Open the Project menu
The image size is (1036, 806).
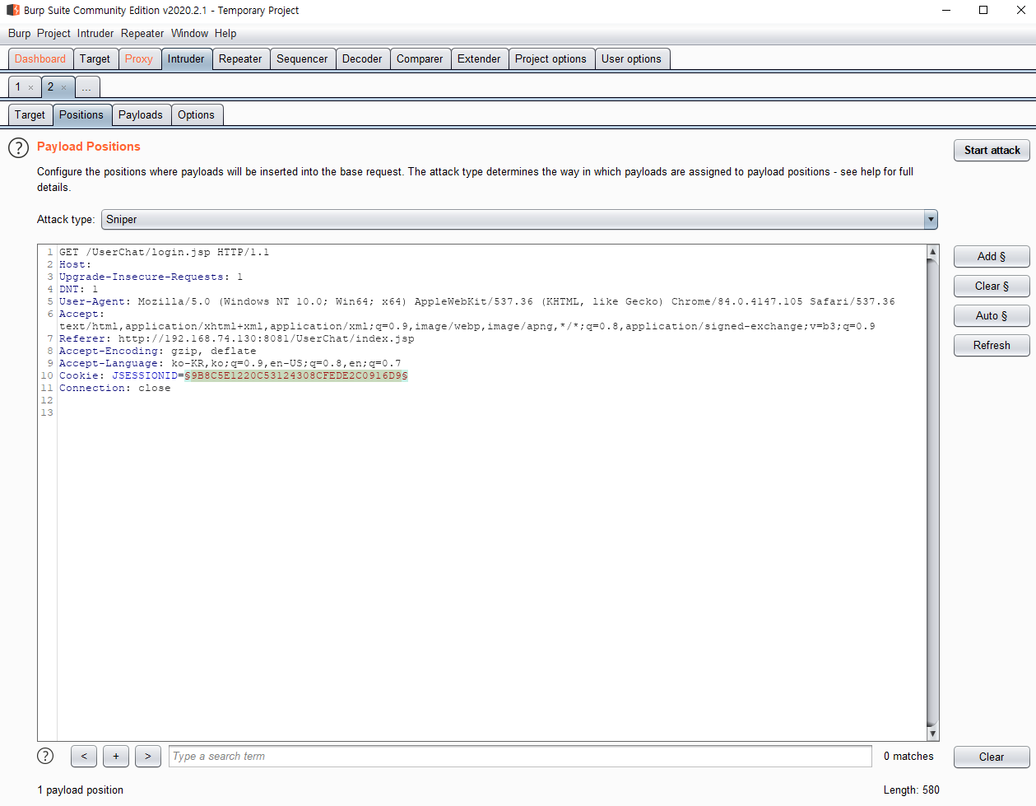pos(53,34)
